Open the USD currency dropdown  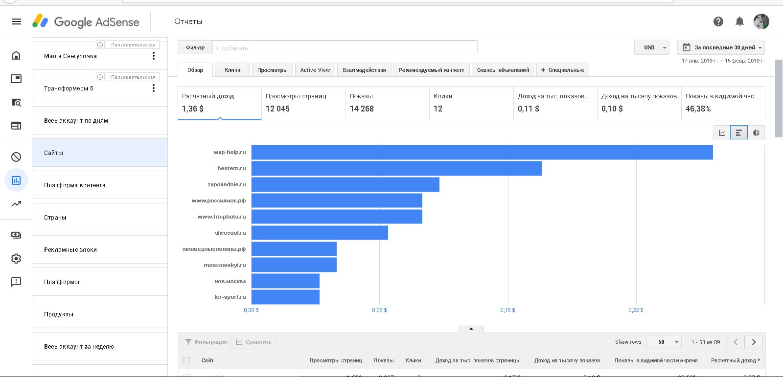(x=652, y=47)
